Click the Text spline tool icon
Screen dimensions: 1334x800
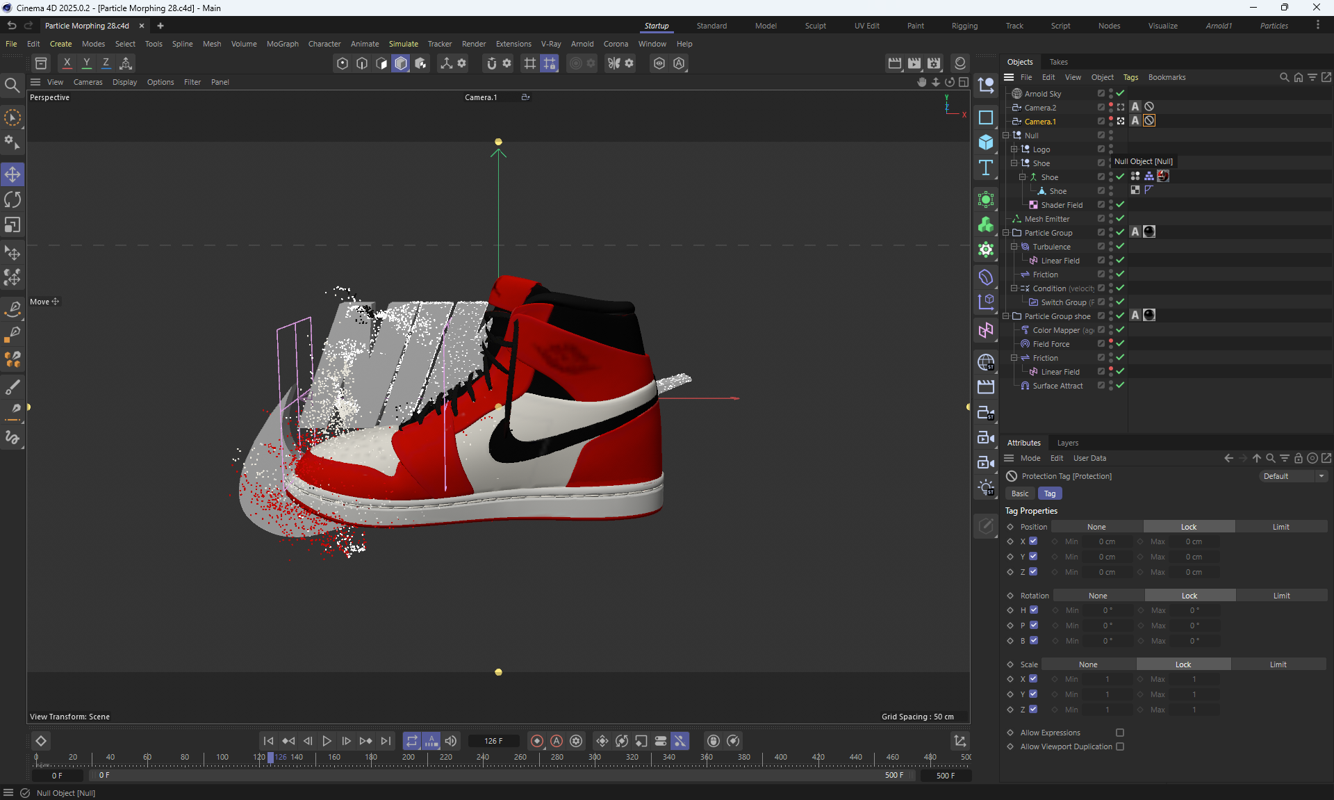pos(985,168)
